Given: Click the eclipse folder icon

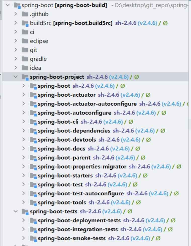Looking at the screenshot, I should click(25, 41).
